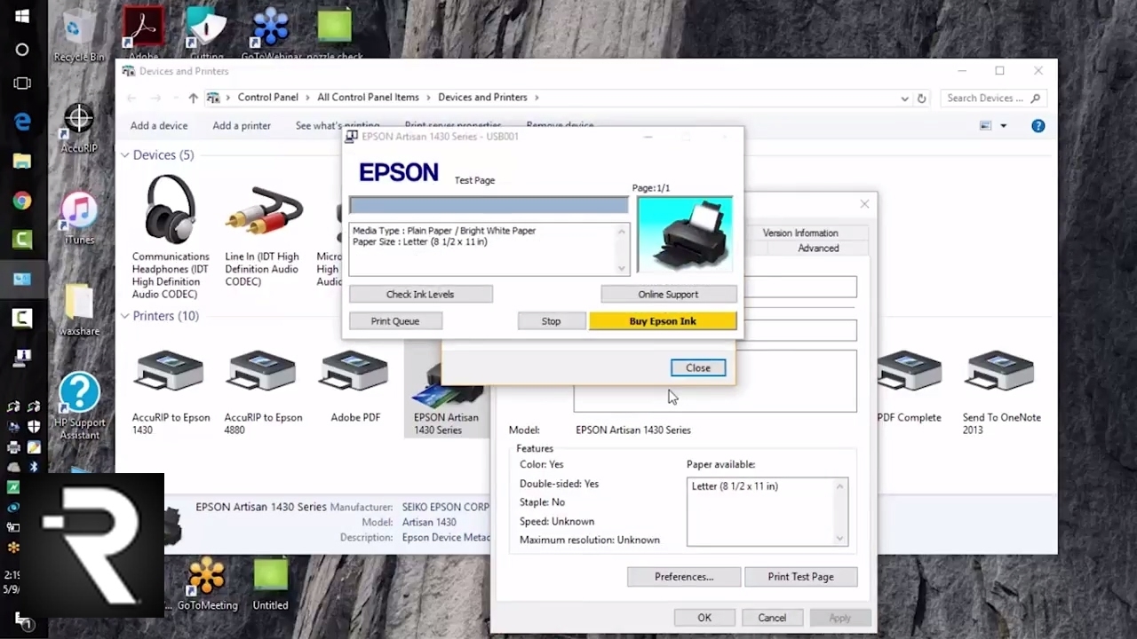
Task: Change the Devices and Printers view icon
Action: tap(985, 126)
